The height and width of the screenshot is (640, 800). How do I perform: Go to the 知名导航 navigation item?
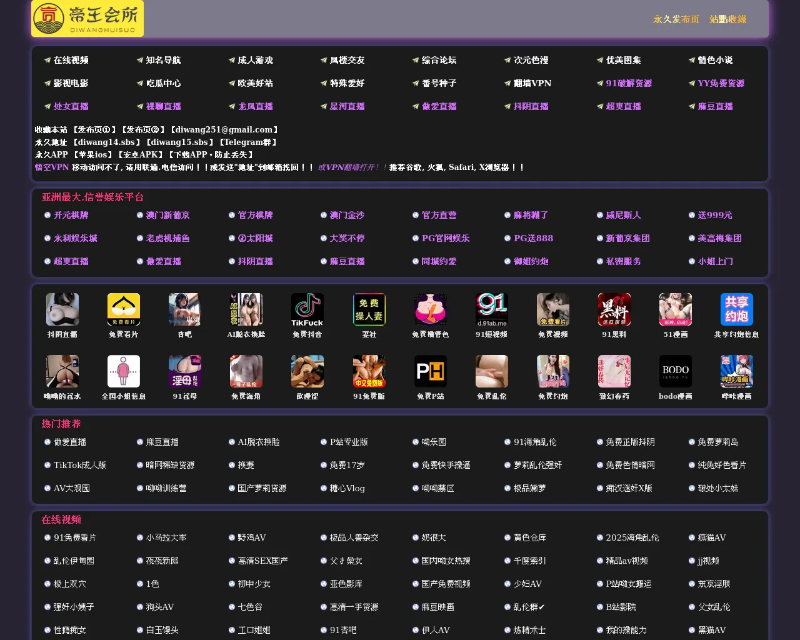[163, 61]
